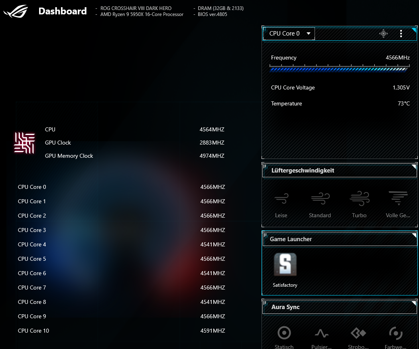419x349 pixels.
Task: Click the CPU Core 1 row
Action: pyautogui.click(x=121, y=201)
